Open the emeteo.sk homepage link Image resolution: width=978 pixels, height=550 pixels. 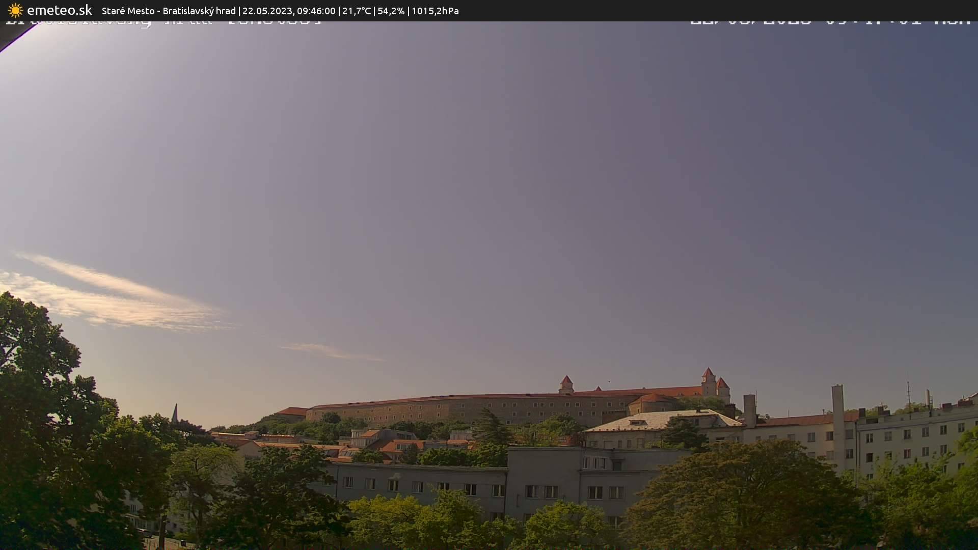[60, 10]
